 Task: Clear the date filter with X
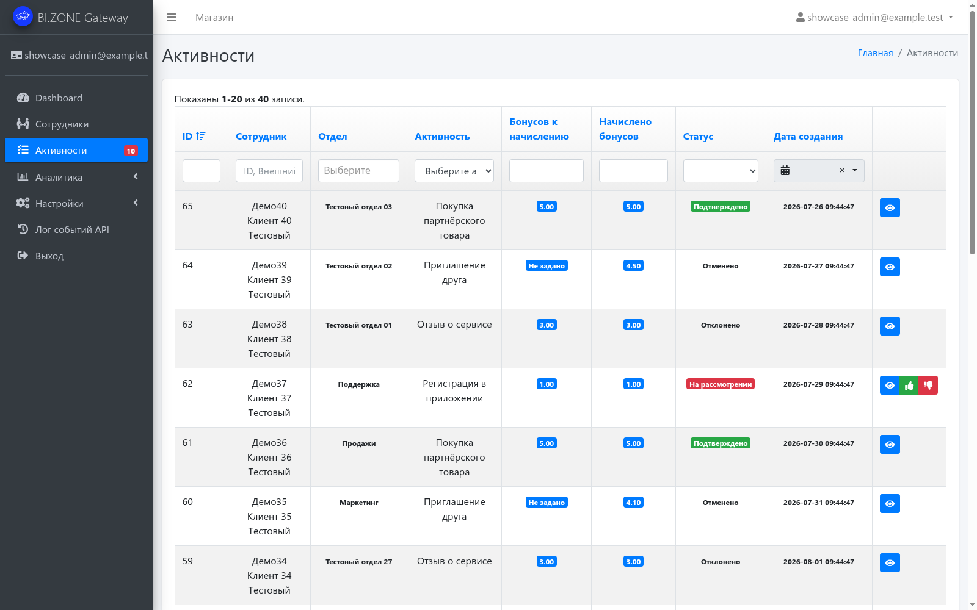842,171
